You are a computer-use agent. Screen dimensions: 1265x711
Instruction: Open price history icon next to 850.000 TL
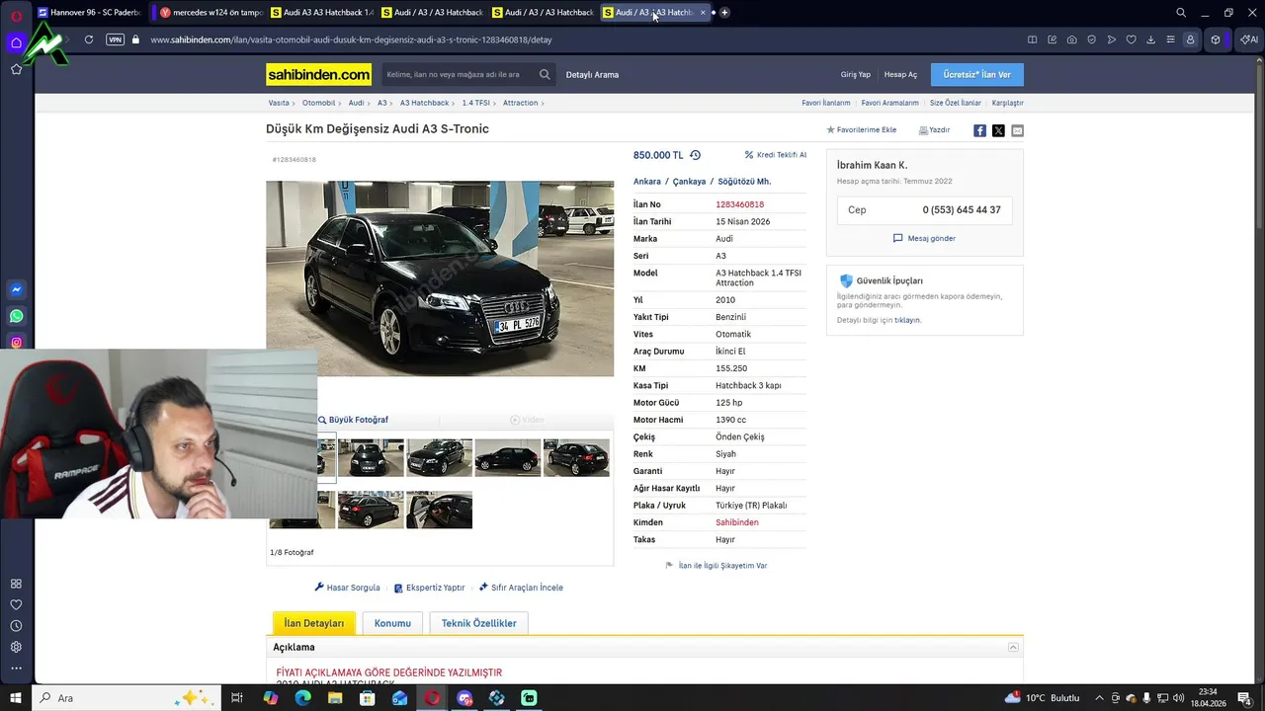pos(695,155)
